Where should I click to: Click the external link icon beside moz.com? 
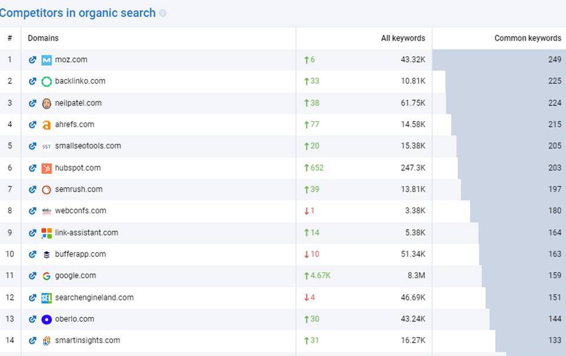(x=33, y=60)
